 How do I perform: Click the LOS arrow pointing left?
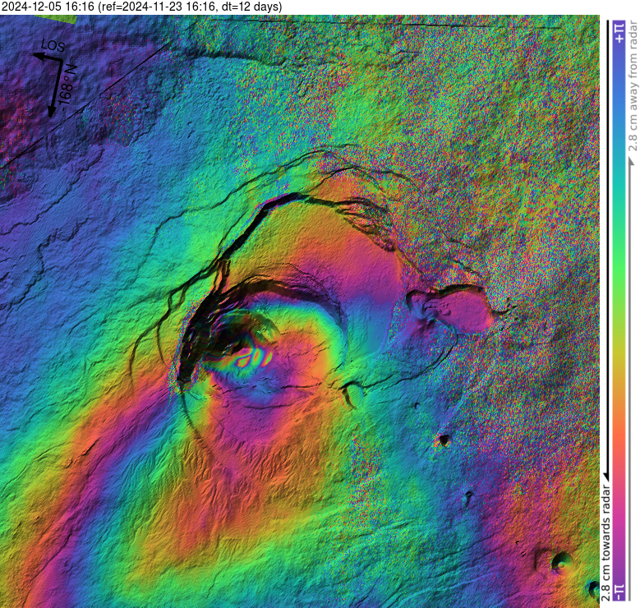click(41, 57)
